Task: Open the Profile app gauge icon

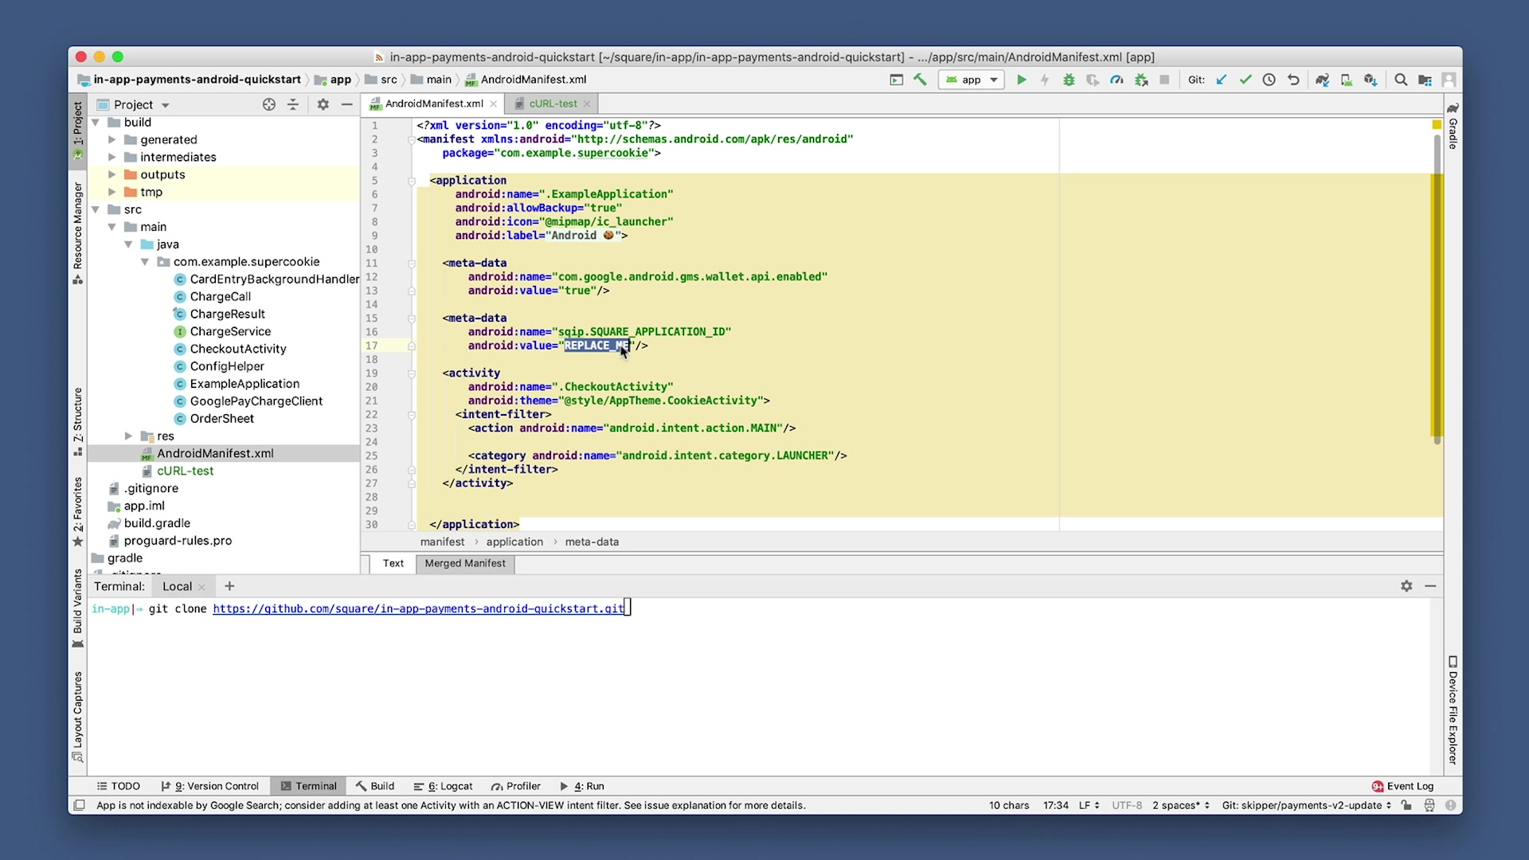Action: pyautogui.click(x=1116, y=80)
